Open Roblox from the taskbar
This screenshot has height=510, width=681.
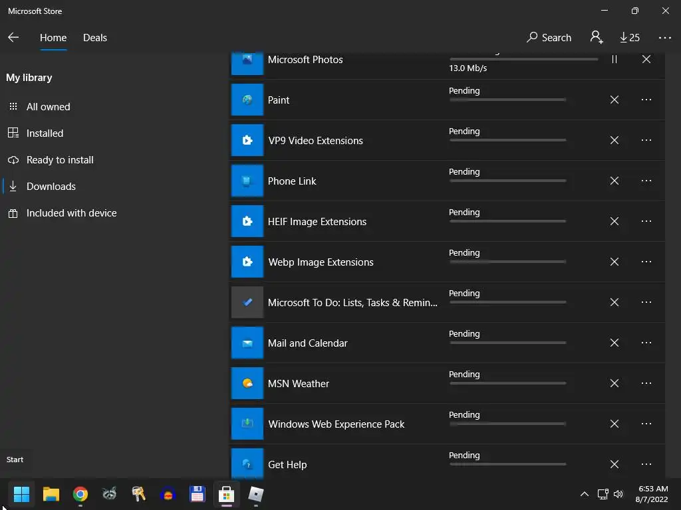tap(256, 494)
